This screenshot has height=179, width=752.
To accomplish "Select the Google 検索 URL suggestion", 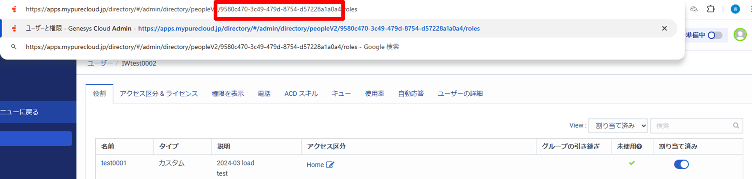I will pos(338,47).
